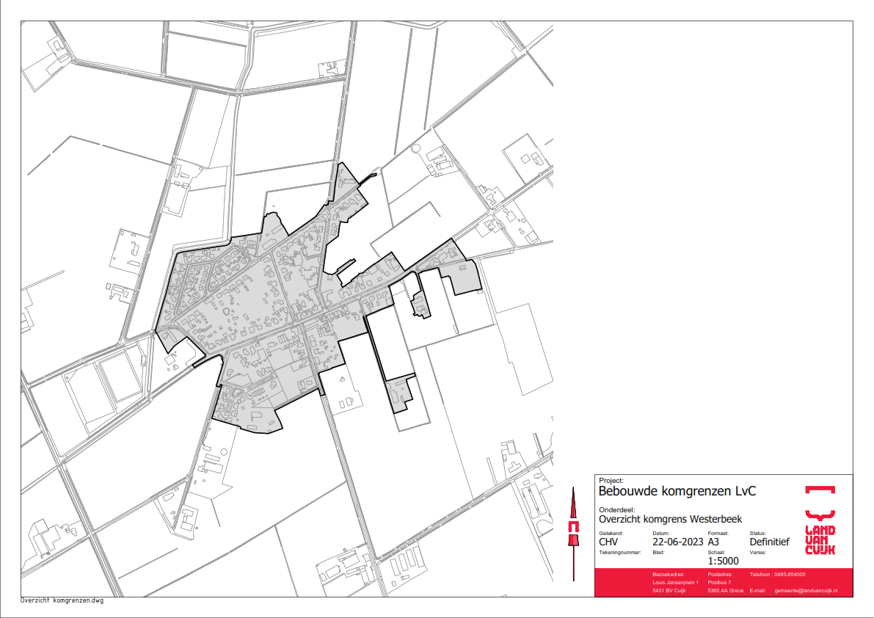Click the postcode 5360 AA Grave

(x=724, y=591)
